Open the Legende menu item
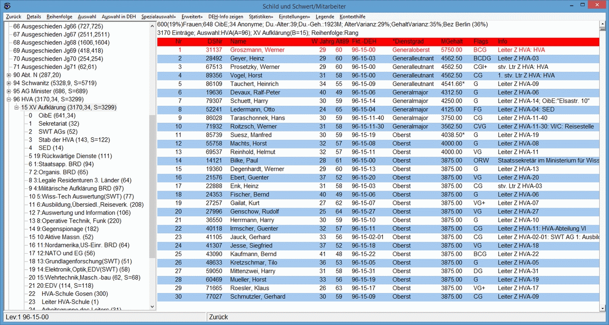 coord(325,16)
